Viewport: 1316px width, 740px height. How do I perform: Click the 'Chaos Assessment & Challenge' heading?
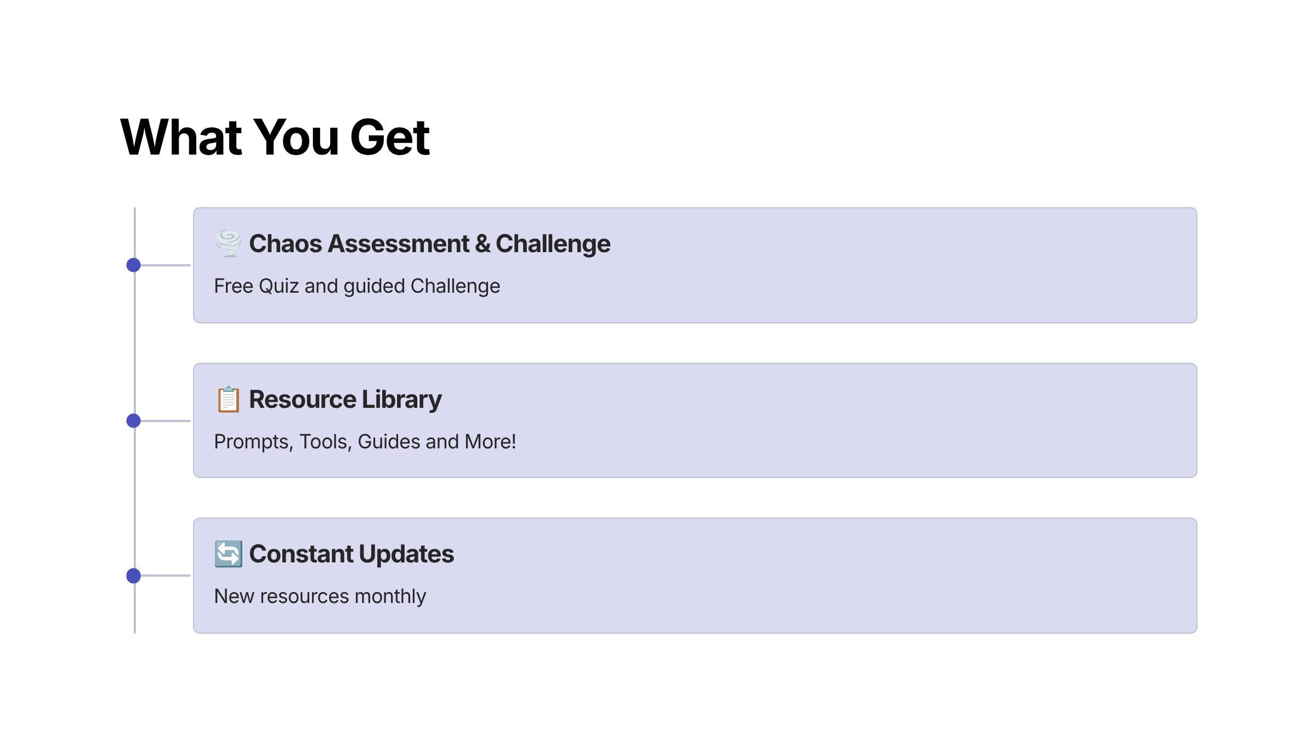429,243
